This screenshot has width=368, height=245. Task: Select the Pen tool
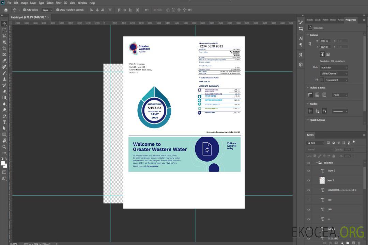(x=4, y=116)
